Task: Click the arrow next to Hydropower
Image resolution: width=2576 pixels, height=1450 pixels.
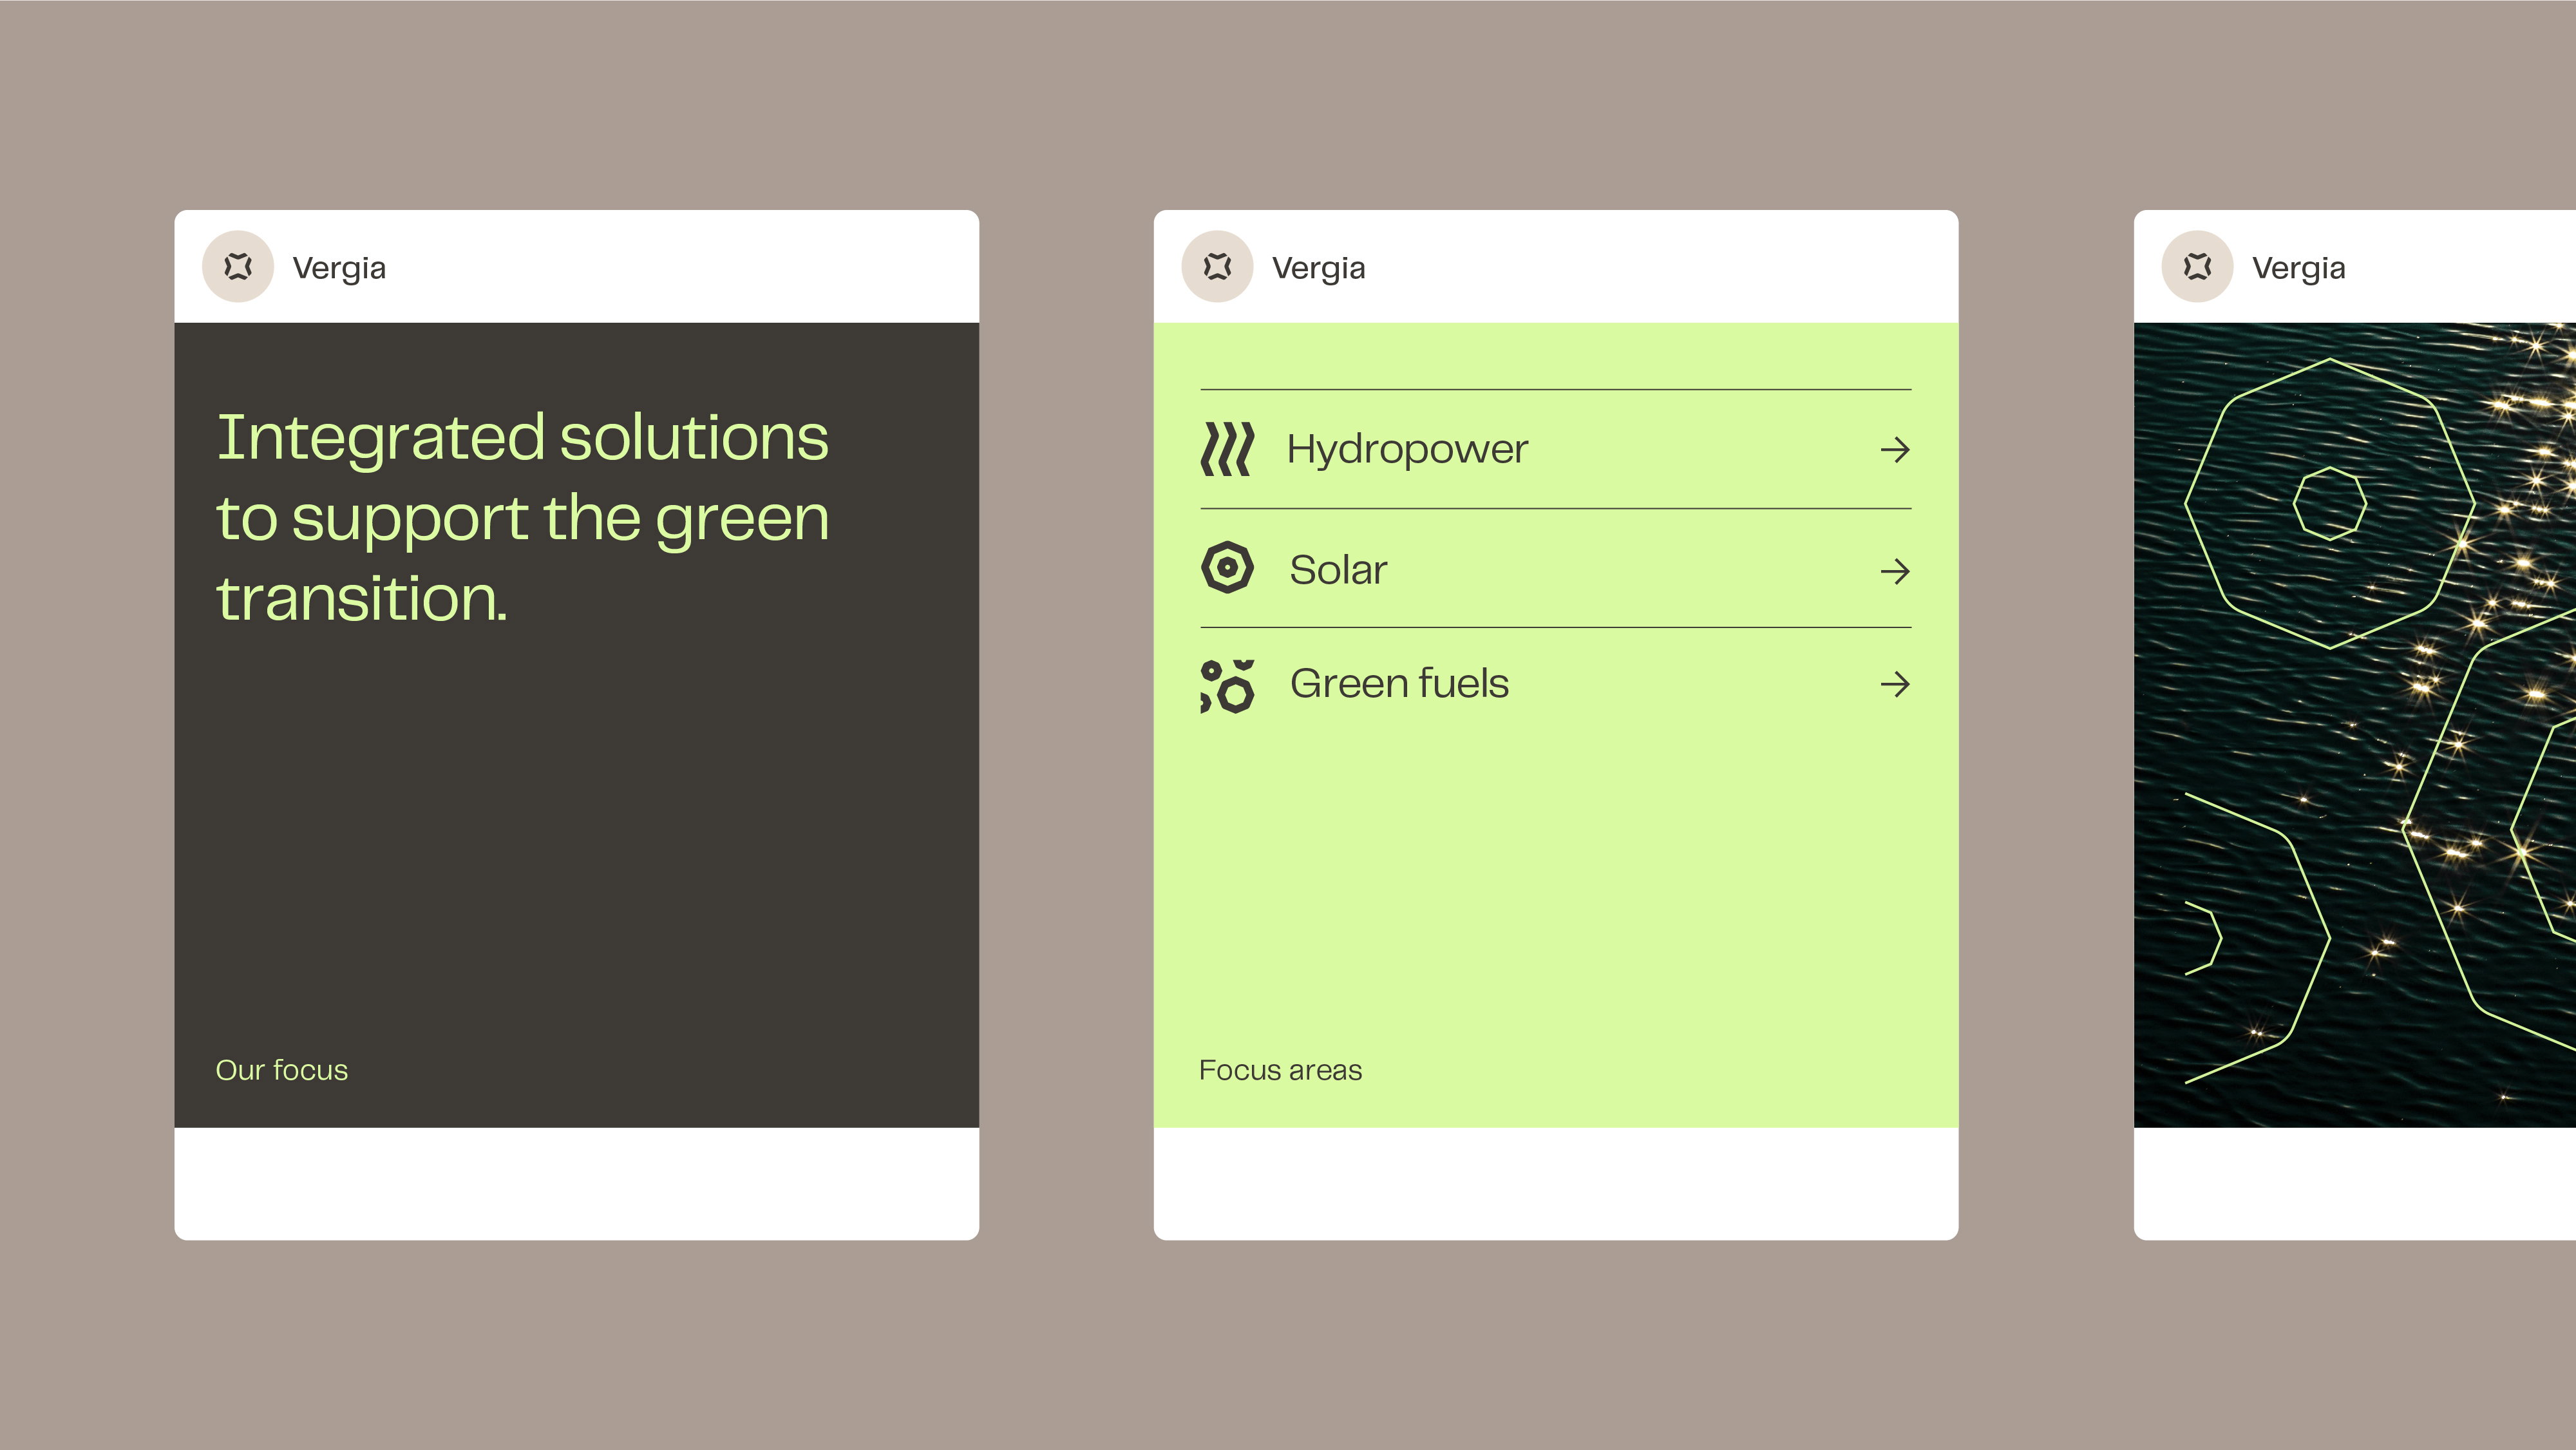Action: (x=1895, y=450)
